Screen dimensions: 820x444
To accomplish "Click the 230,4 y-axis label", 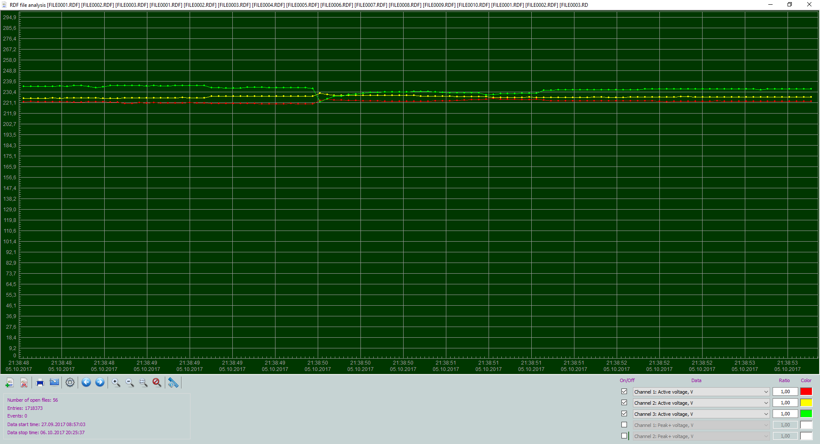I will [x=9, y=92].
